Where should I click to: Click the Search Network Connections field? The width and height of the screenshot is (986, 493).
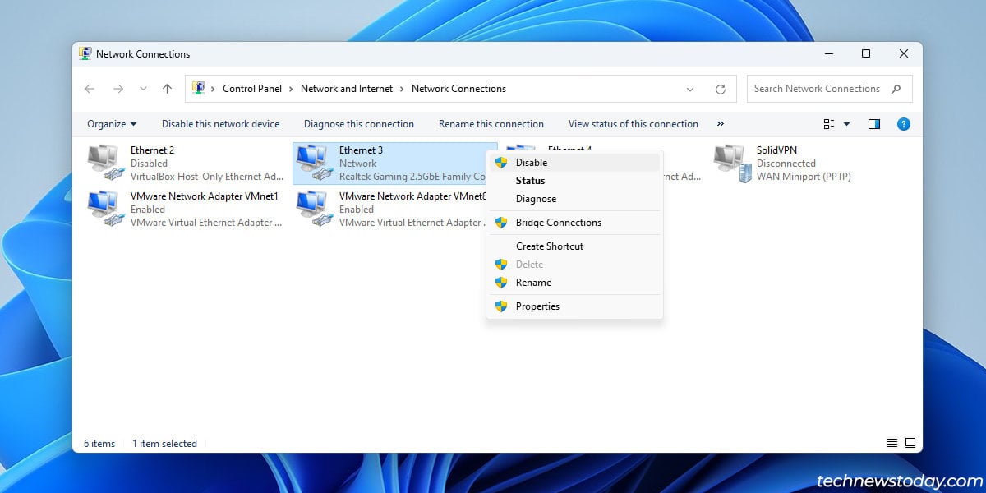pyautogui.click(x=817, y=89)
